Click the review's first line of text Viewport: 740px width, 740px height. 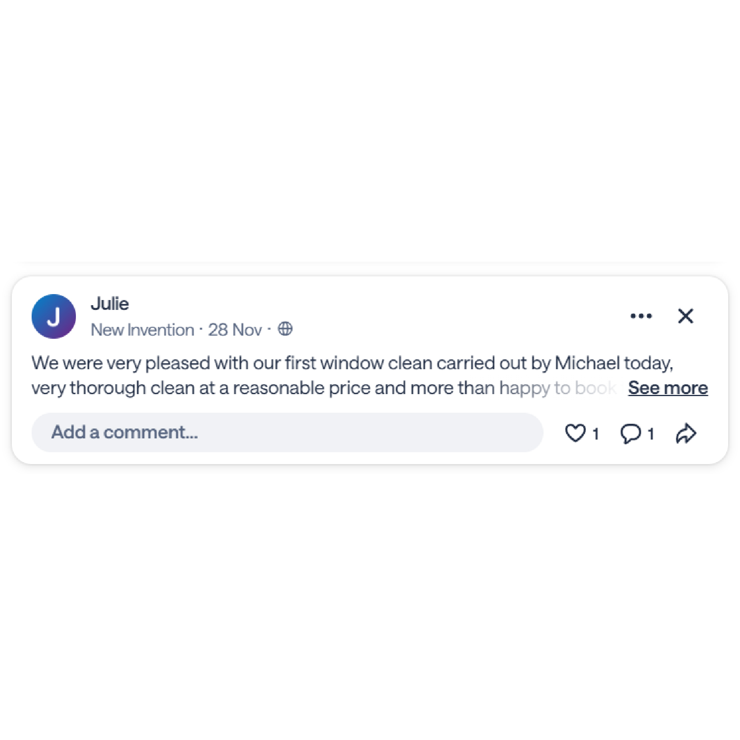(x=352, y=363)
